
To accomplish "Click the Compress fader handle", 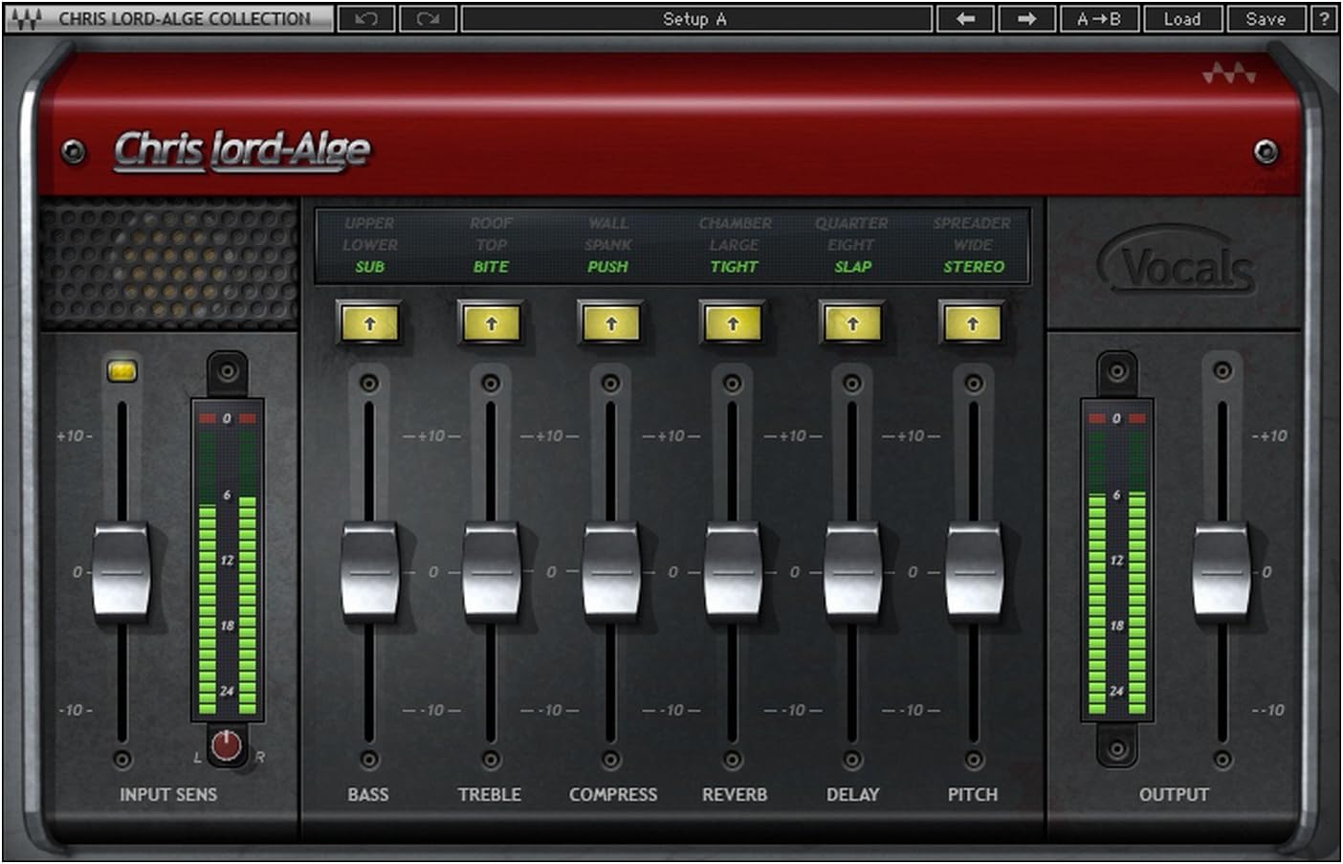I will (612, 570).
